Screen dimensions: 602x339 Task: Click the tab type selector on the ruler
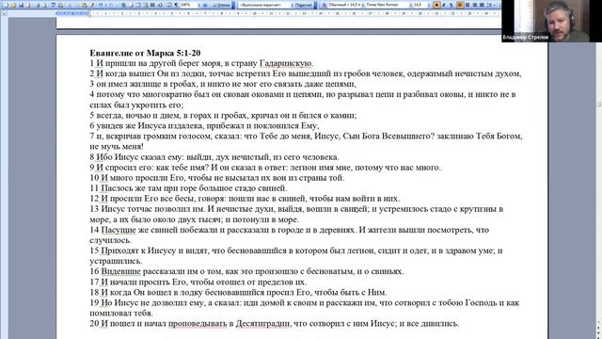pos(4,13)
